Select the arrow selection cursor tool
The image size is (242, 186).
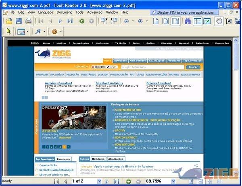click(x=8, y=31)
